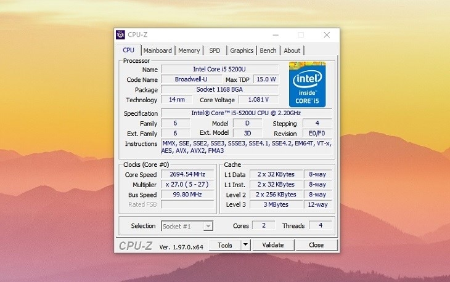Show the About tab
The width and height of the screenshot is (450, 282).
point(292,50)
